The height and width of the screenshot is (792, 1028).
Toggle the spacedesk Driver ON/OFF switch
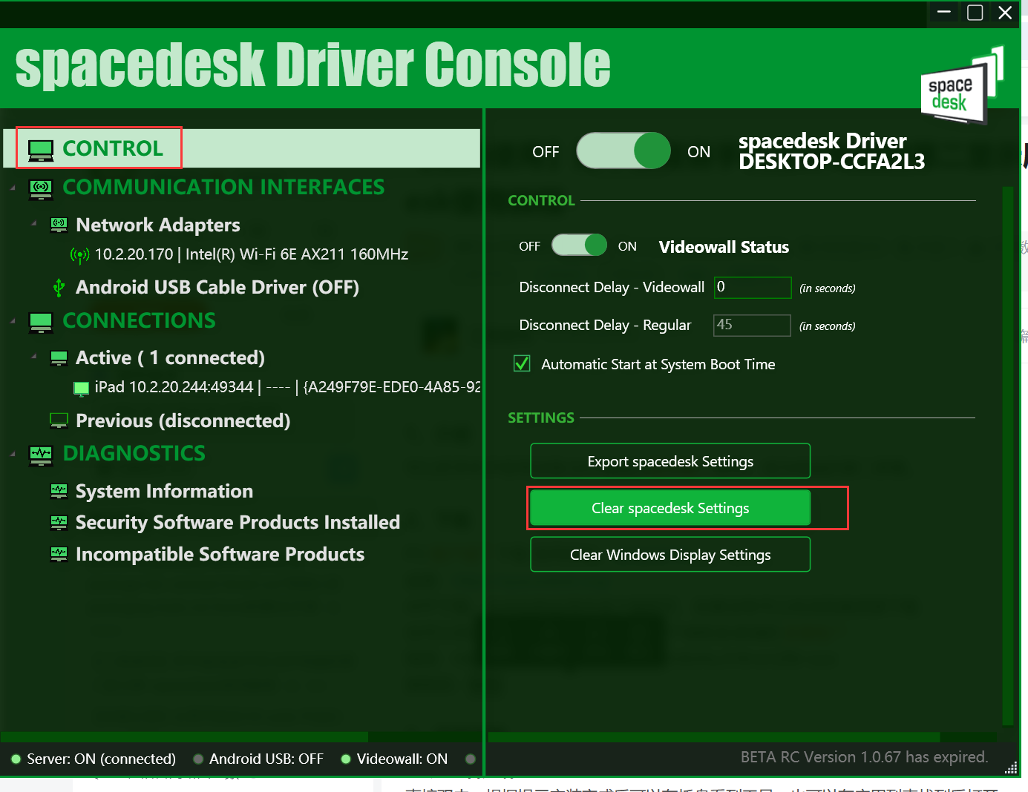[x=623, y=151]
